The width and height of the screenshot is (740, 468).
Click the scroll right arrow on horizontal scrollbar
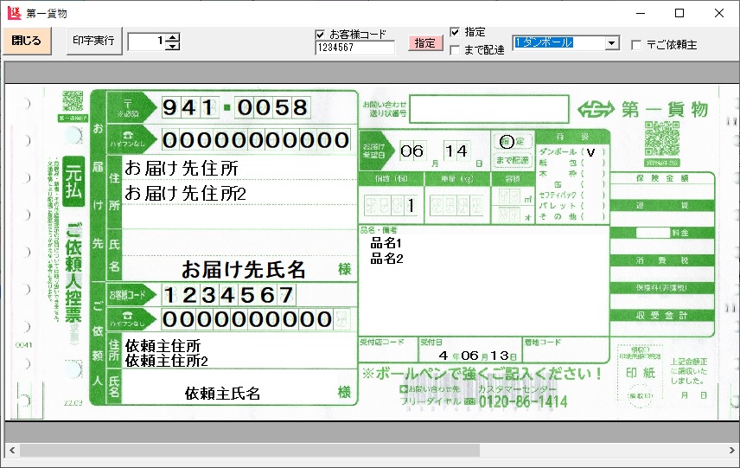(x=732, y=451)
